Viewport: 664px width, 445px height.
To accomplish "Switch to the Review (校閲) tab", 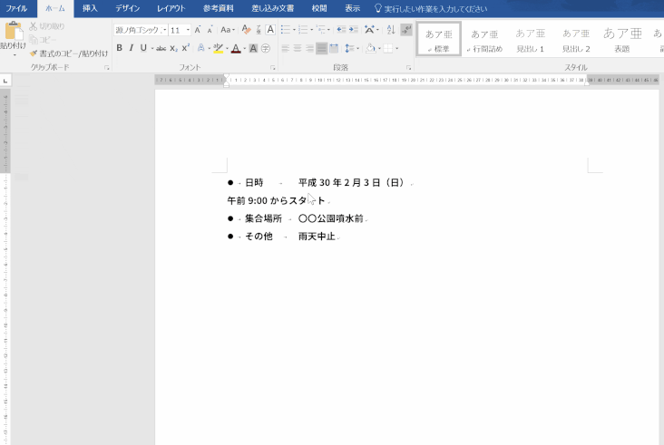I will pos(319,8).
